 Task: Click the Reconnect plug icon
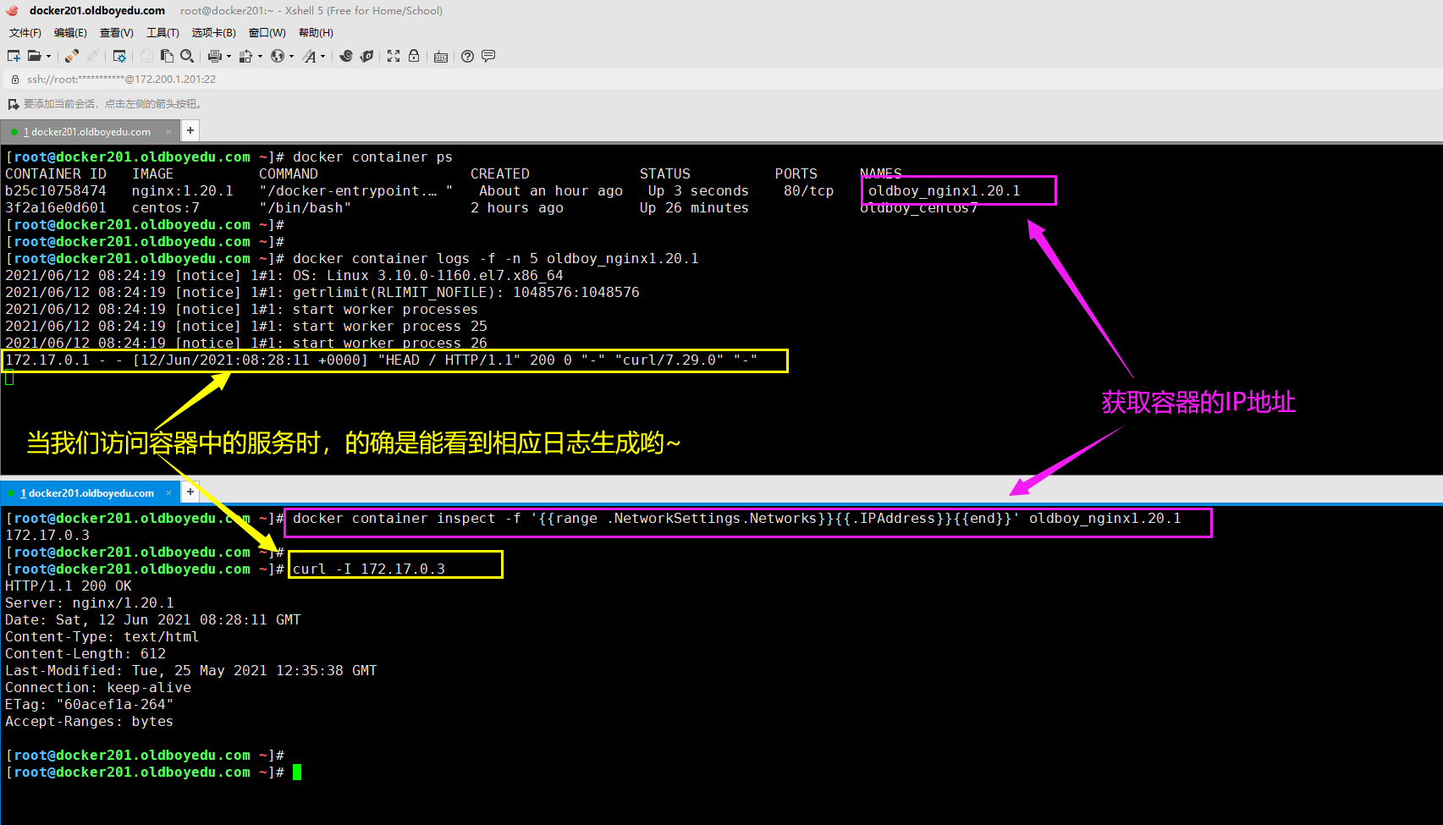72,56
